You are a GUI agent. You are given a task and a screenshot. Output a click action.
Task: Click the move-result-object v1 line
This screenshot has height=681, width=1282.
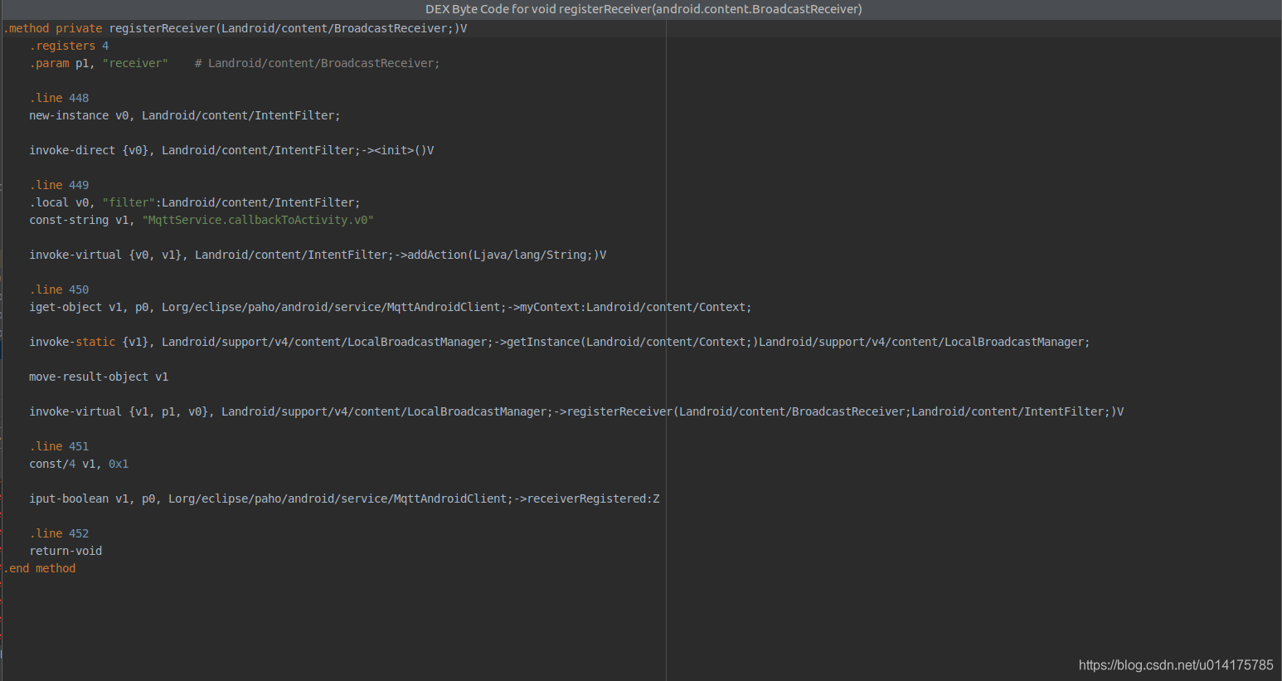[99, 377]
